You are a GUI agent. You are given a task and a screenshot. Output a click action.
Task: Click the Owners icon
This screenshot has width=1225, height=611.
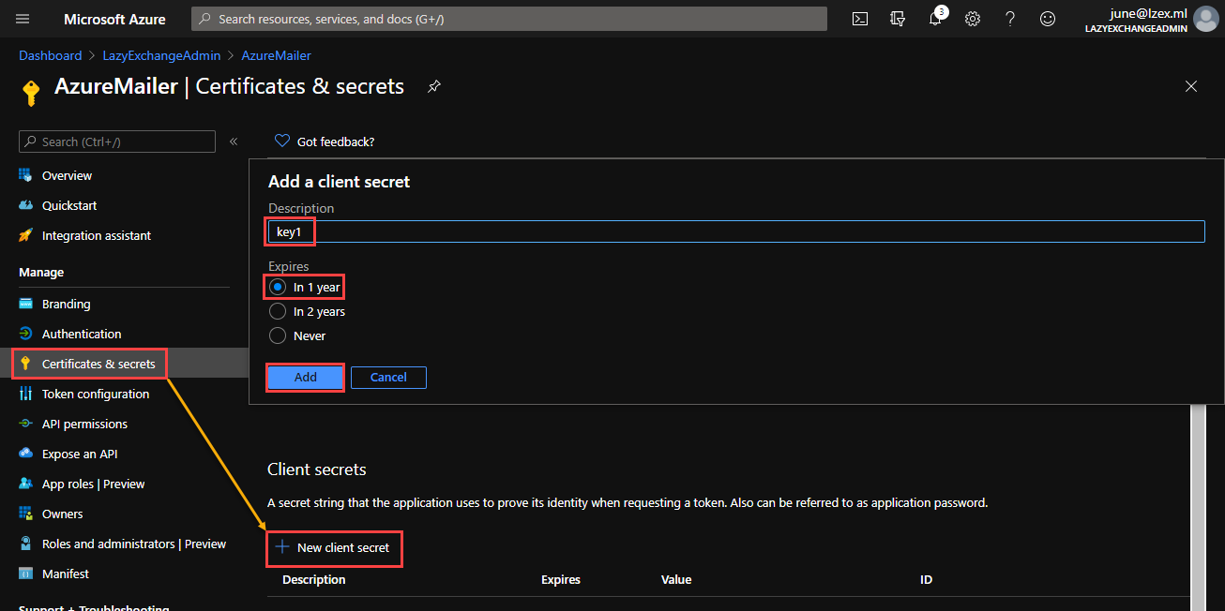pyautogui.click(x=25, y=514)
